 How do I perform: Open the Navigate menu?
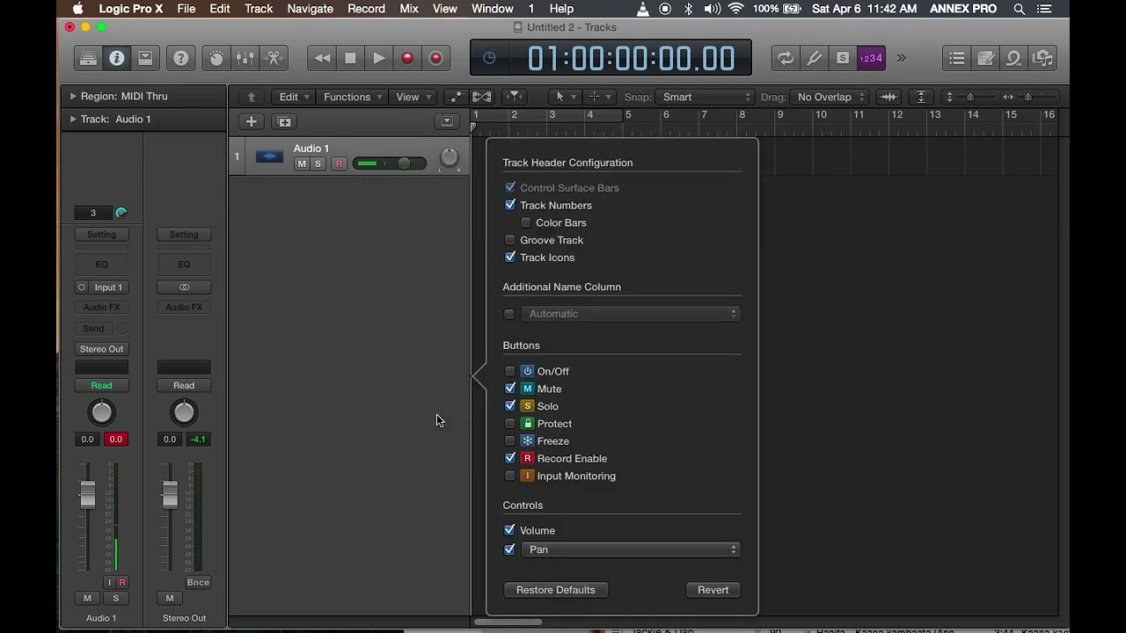pos(310,9)
